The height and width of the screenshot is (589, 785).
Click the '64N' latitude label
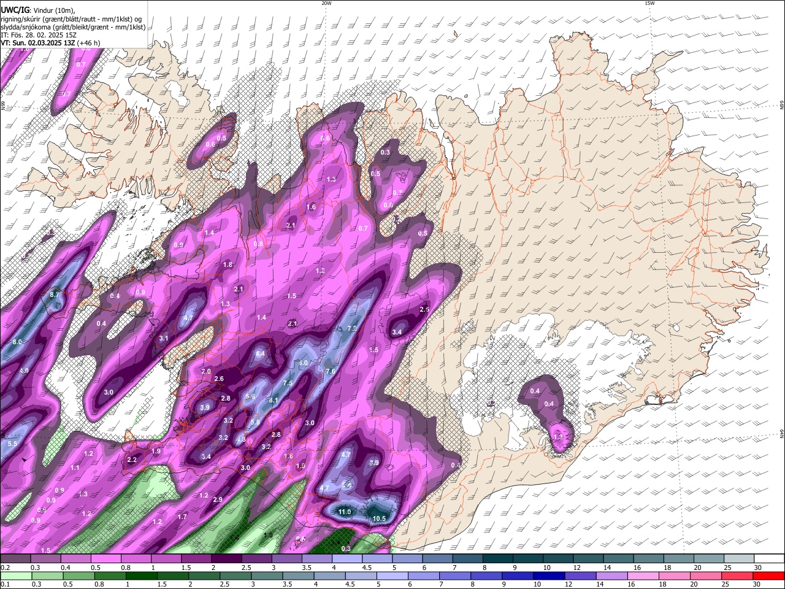tap(782, 434)
